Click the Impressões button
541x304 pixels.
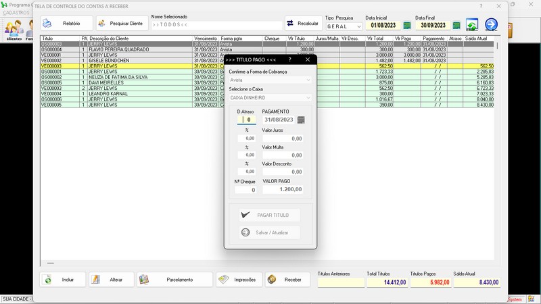(239, 280)
